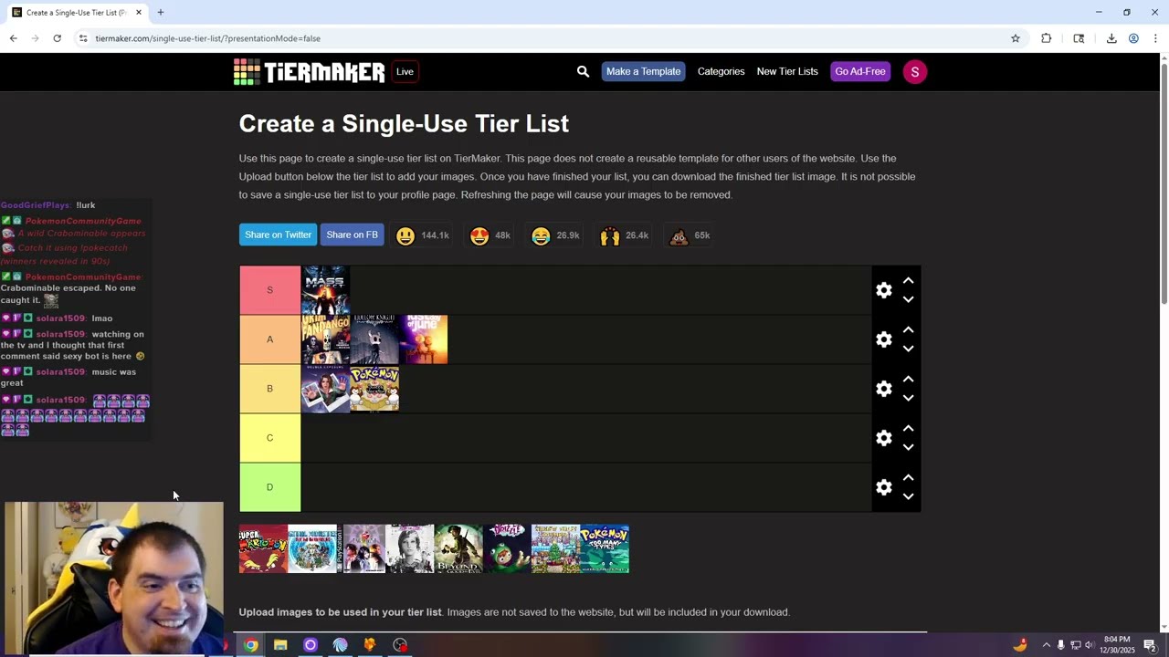1169x657 pixels.
Task: Click Make a Template button
Action: [x=643, y=71]
